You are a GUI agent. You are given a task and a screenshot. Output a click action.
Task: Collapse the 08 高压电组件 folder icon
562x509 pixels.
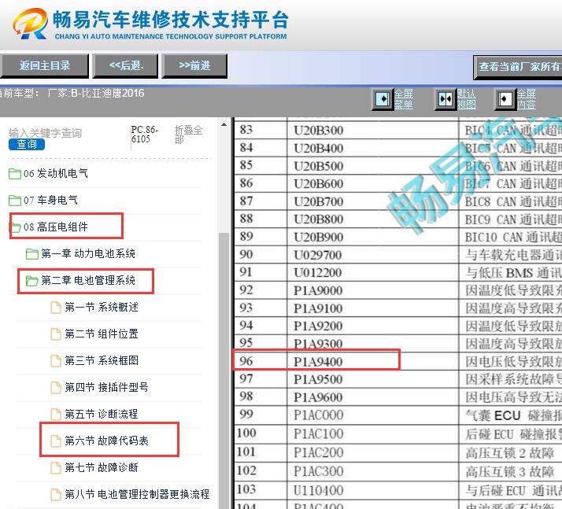tap(15, 227)
